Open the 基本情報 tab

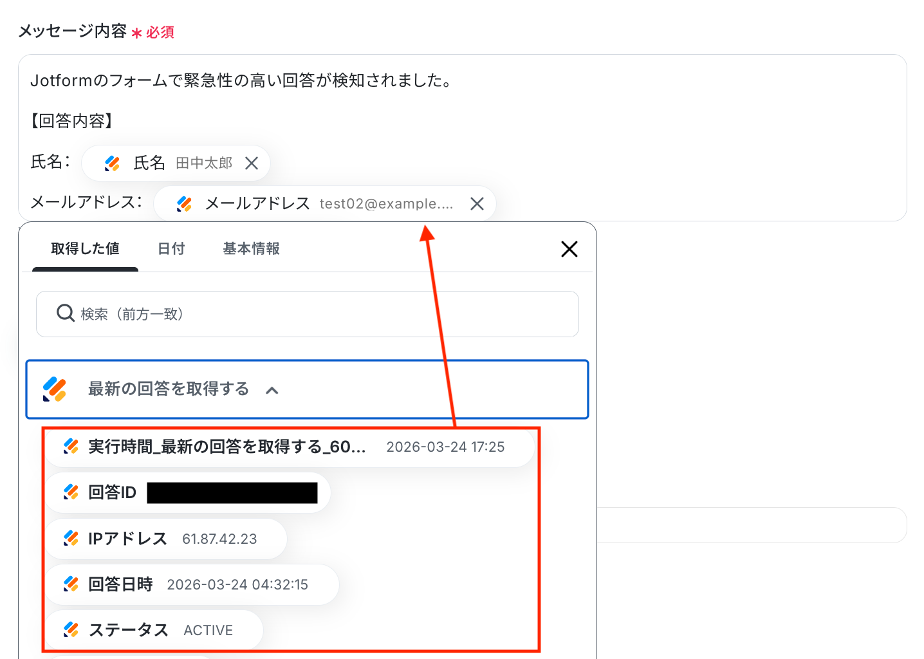coord(251,248)
